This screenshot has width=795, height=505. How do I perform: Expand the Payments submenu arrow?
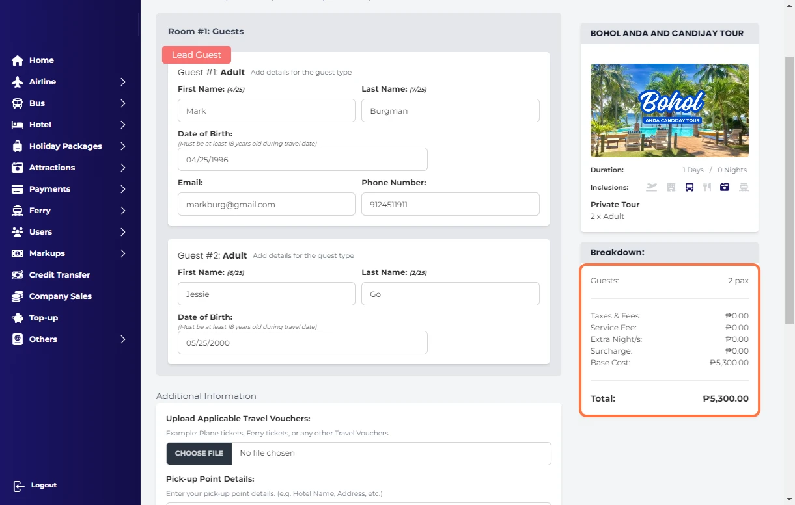(x=122, y=189)
